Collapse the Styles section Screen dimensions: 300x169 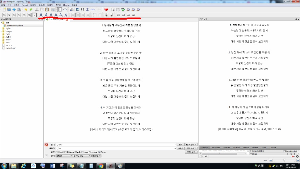point(251,154)
